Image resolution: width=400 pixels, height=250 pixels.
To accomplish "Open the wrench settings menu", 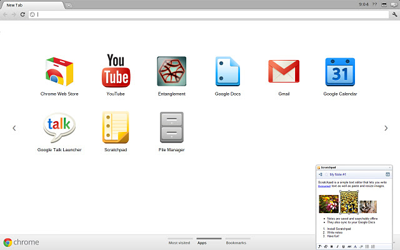I will pyautogui.click(x=394, y=14).
